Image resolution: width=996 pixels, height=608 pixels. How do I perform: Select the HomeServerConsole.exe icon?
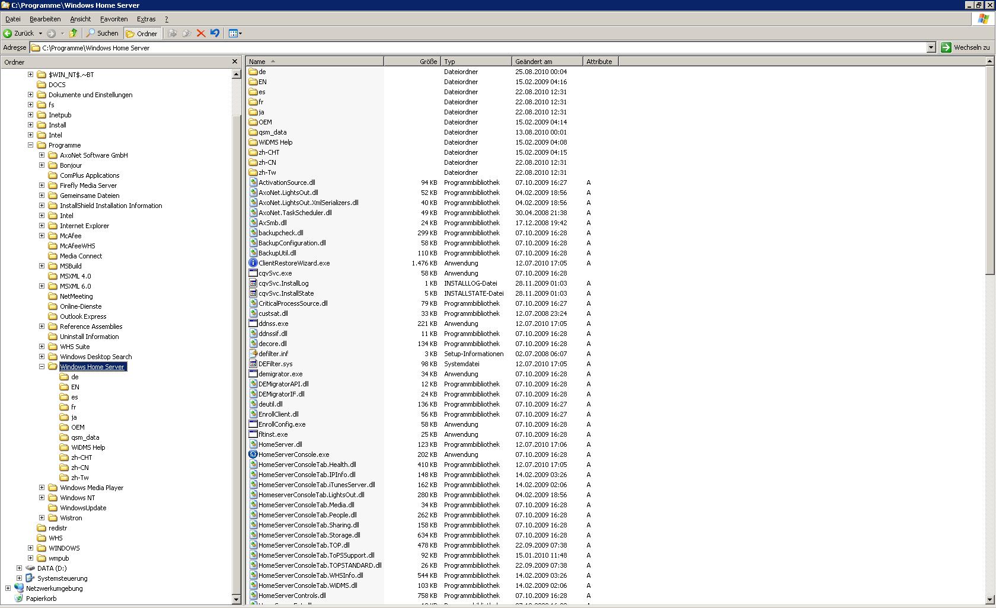(253, 455)
